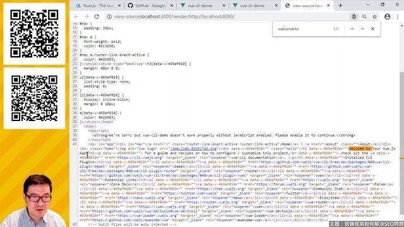The image size is (404, 227).
Task: Click the address bar URL
Action: pos(175,16)
